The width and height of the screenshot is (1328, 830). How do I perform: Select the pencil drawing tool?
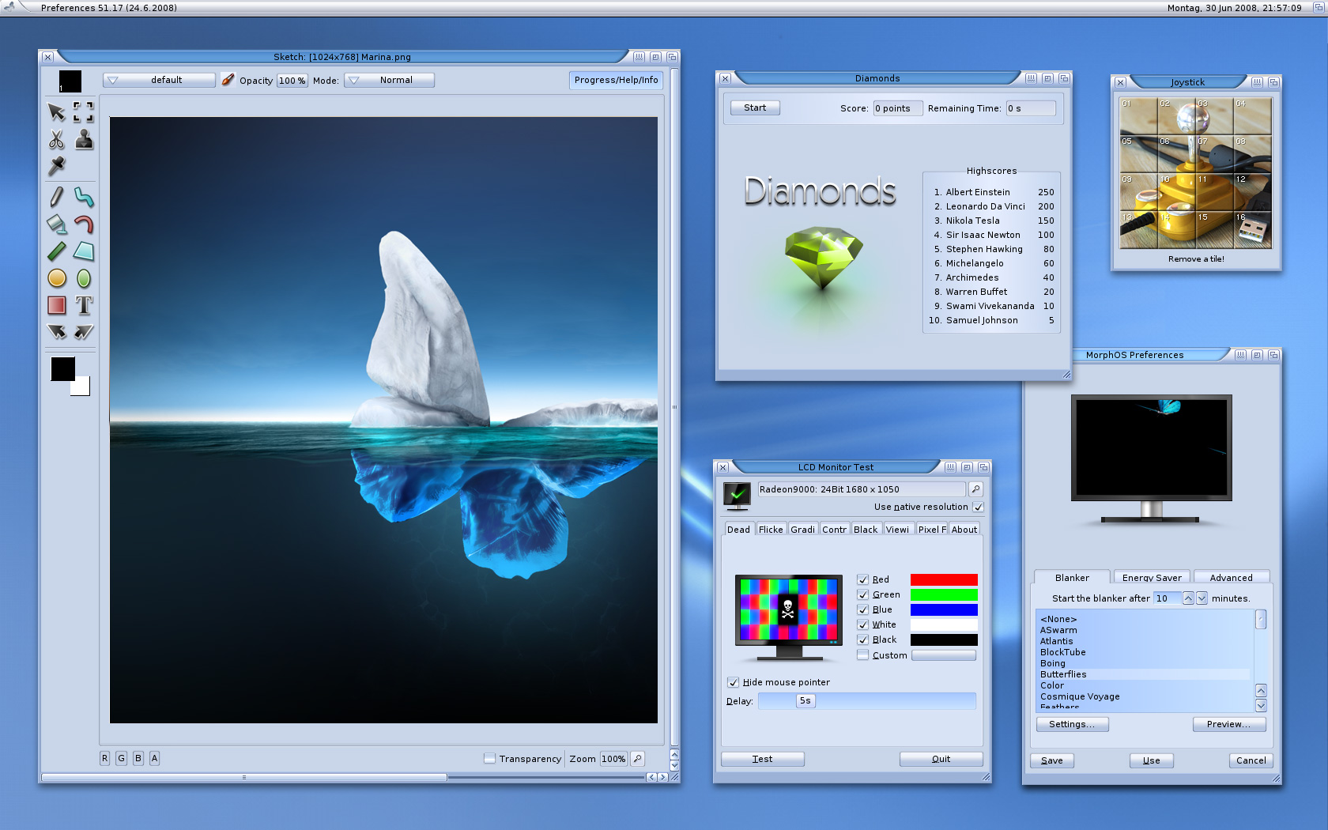point(56,196)
